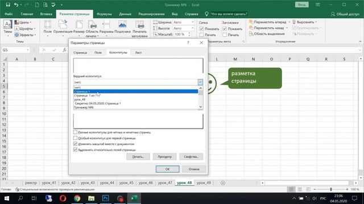364x204 pixels.
Task: Open the Формулы ribbon tab
Action: point(104,14)
